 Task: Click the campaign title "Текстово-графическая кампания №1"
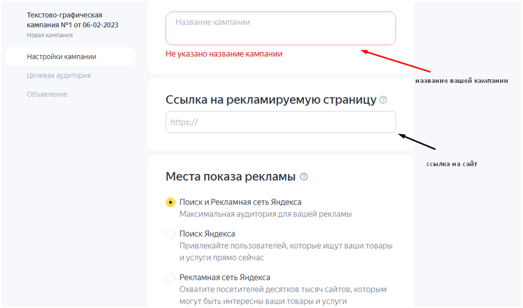click(x=72, y=20)
